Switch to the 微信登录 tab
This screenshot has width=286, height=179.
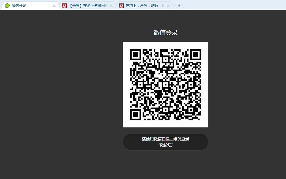tap(30, 6)
